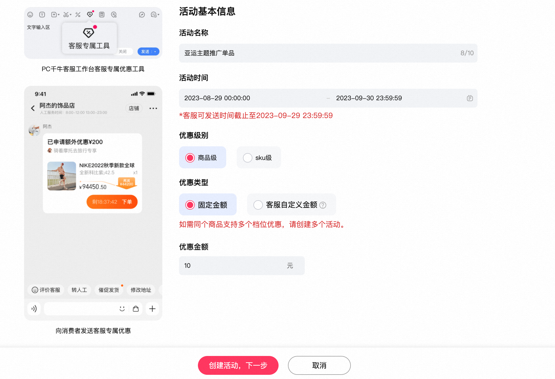The width and height of the screenshot is (555, 379).
Task: Select the 客服自定义金额 radio option
Action: (291, 205)
